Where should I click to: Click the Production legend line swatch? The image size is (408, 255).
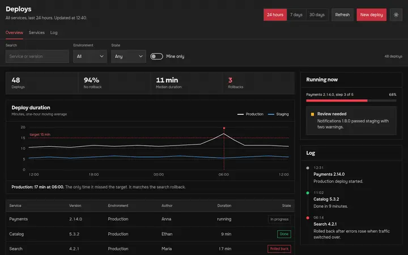[240, 114]
